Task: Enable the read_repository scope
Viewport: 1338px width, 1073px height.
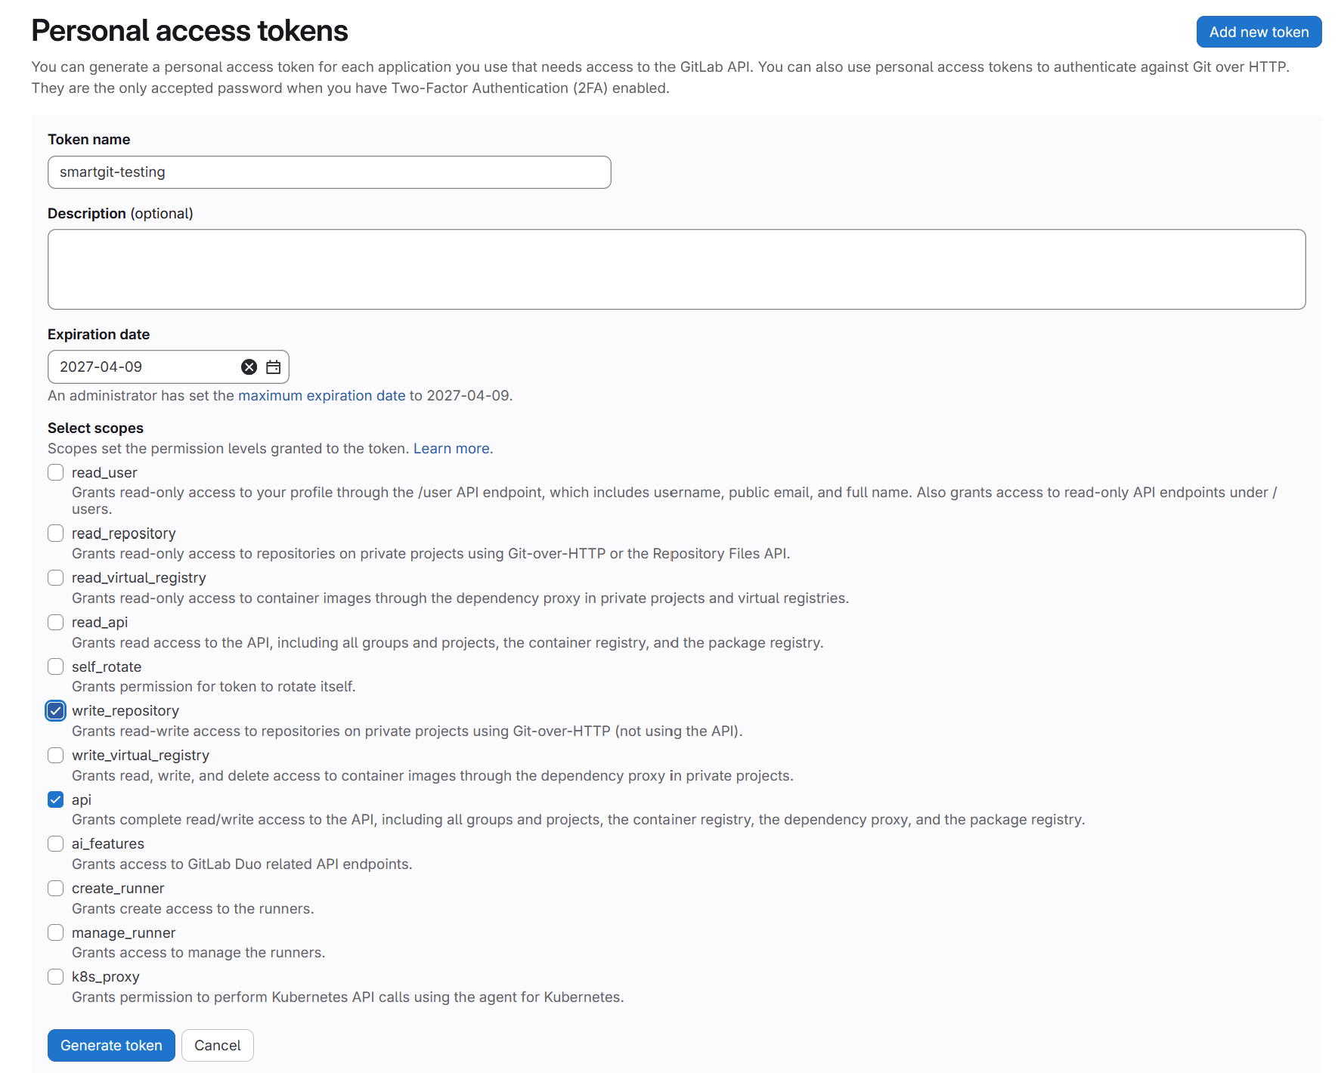Action: [x=55, y=533]
